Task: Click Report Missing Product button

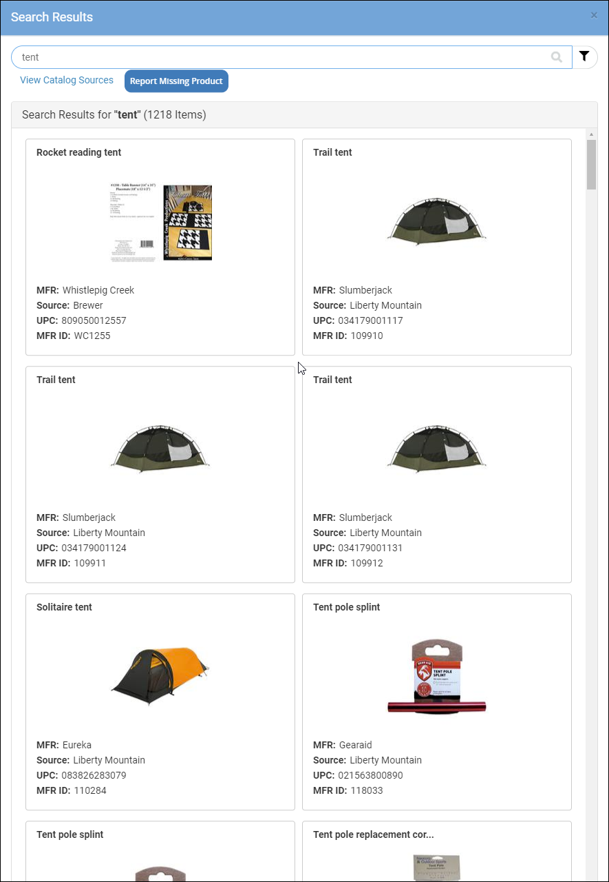Action: [x=176, y=81]
